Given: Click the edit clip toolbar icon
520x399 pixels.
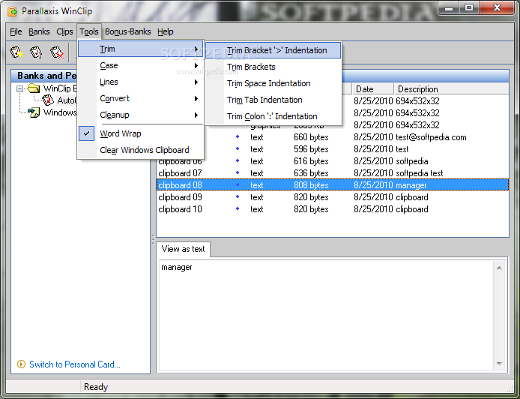Looking at the screenshot, I should point(36,52).
